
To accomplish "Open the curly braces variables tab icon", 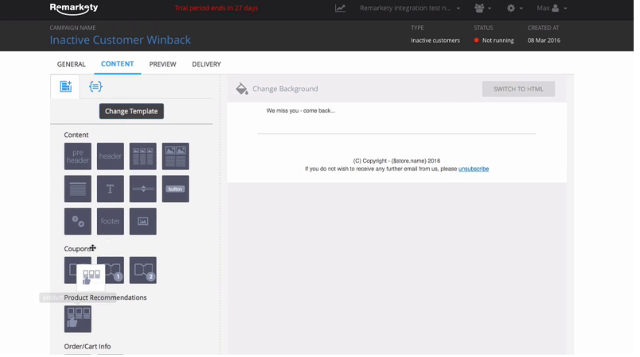I will [x=96, y=87].
